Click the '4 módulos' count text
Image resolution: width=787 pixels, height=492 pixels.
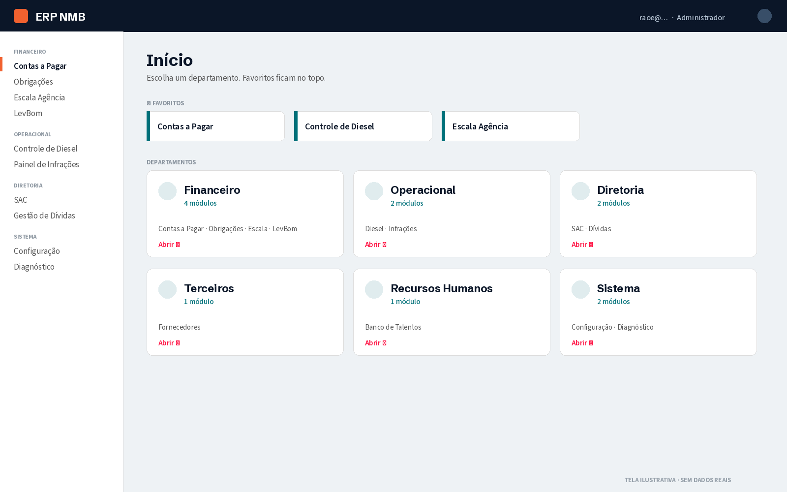(x=200, y=203)
